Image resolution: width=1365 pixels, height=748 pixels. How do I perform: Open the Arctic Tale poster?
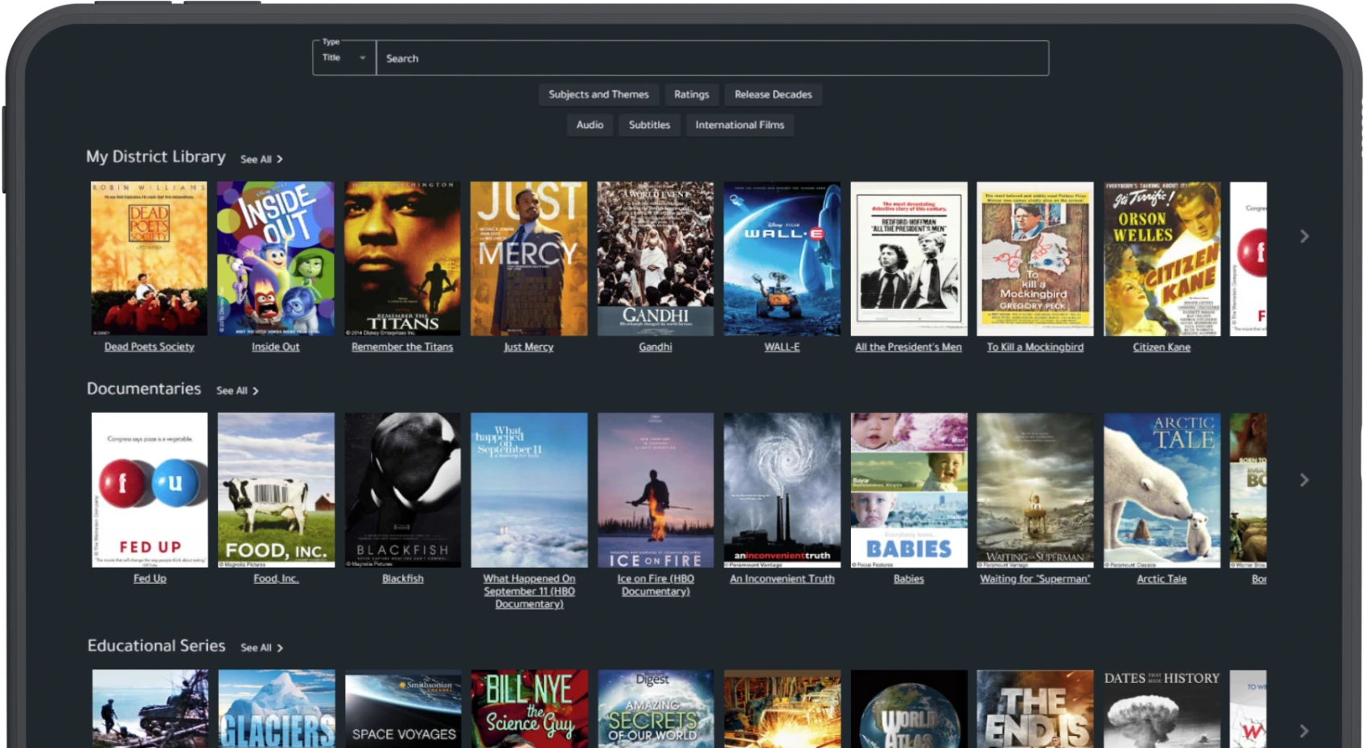coord(1162,490)
